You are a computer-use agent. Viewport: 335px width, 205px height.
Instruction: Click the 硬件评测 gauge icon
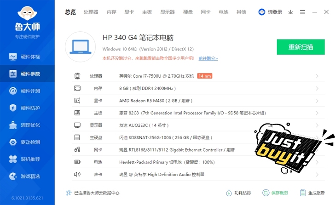pos(13,91)
